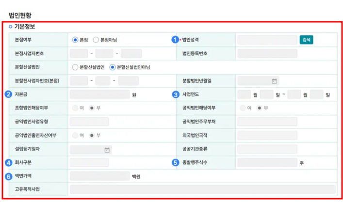Viewport: 343px width, 204px height.
Task: Click the 본점여부 label
Action: (23, 40)
